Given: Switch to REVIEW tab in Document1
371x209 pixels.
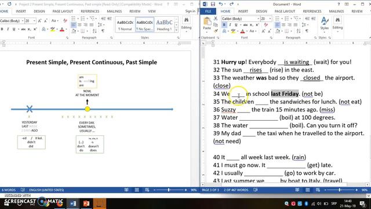Looking at the screenshot, I should pos(357,12).
